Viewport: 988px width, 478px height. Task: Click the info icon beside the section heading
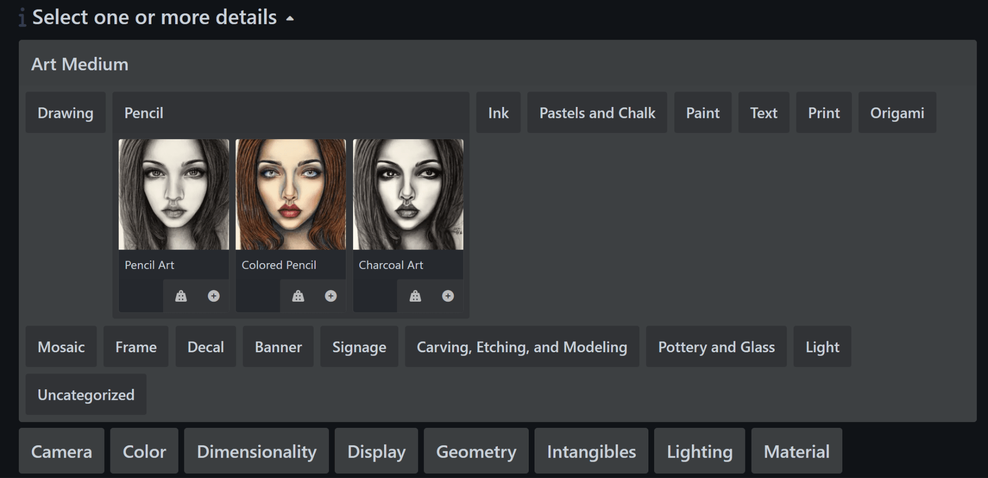coord(22,18)
